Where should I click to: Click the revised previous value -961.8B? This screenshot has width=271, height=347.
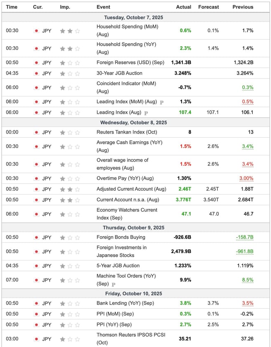tap(245, 252)
